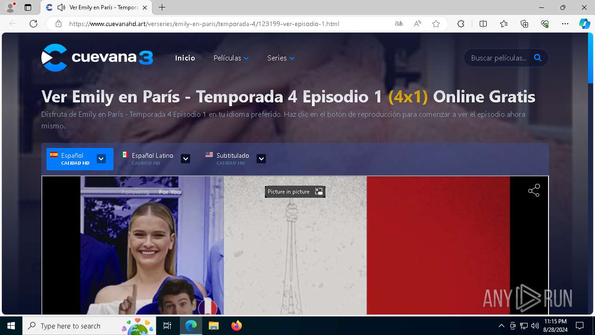Go to Inicio menu item

click(185, 58)
